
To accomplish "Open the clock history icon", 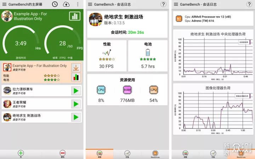I will (55, 4).
